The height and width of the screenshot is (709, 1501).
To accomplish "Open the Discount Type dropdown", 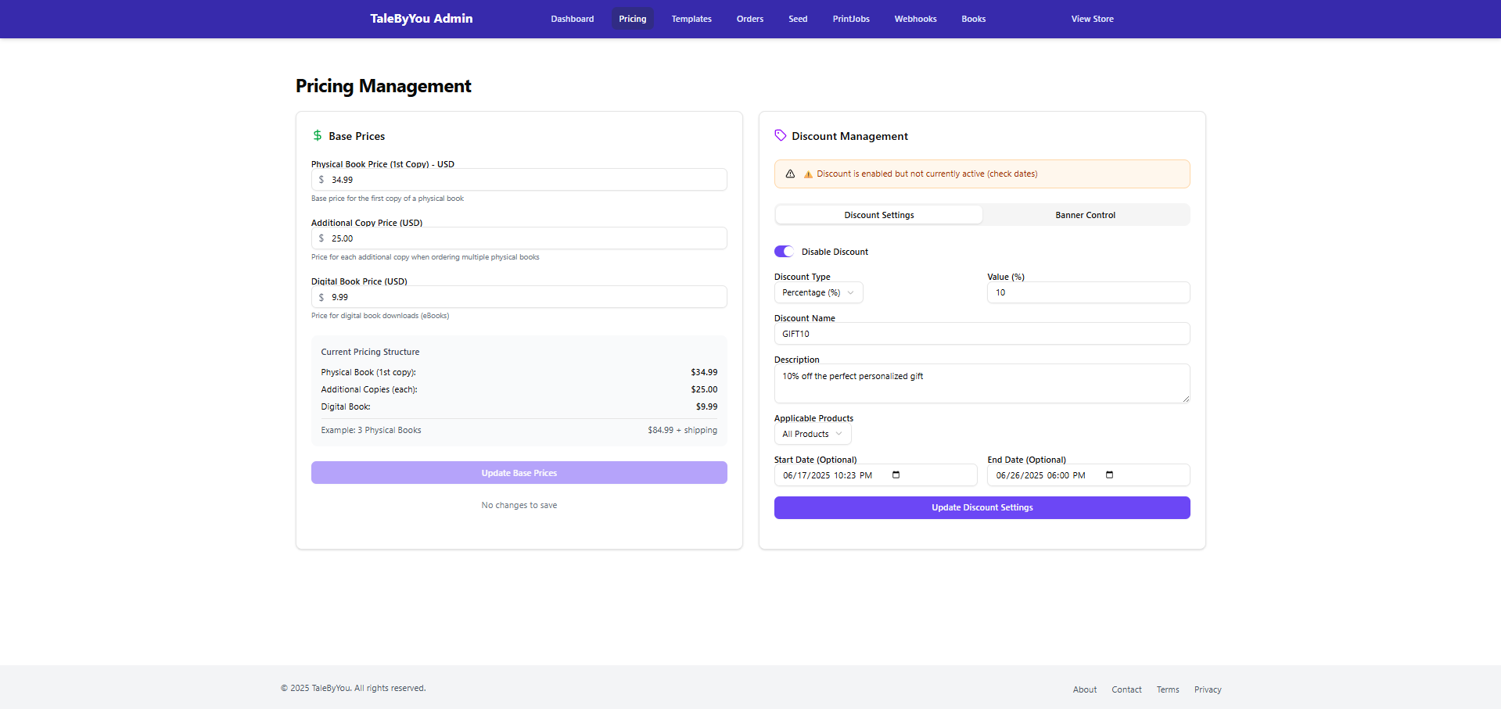I will tap(817, 292).
